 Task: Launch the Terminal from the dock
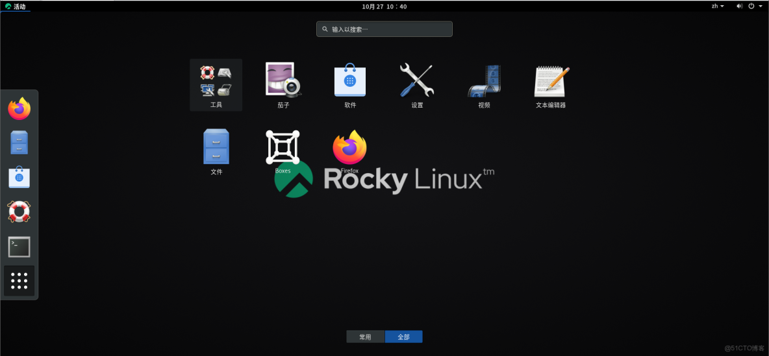19,247
